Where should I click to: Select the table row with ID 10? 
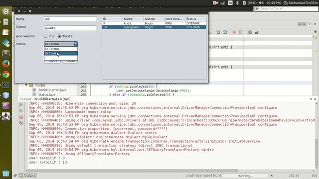pos(154,27)
